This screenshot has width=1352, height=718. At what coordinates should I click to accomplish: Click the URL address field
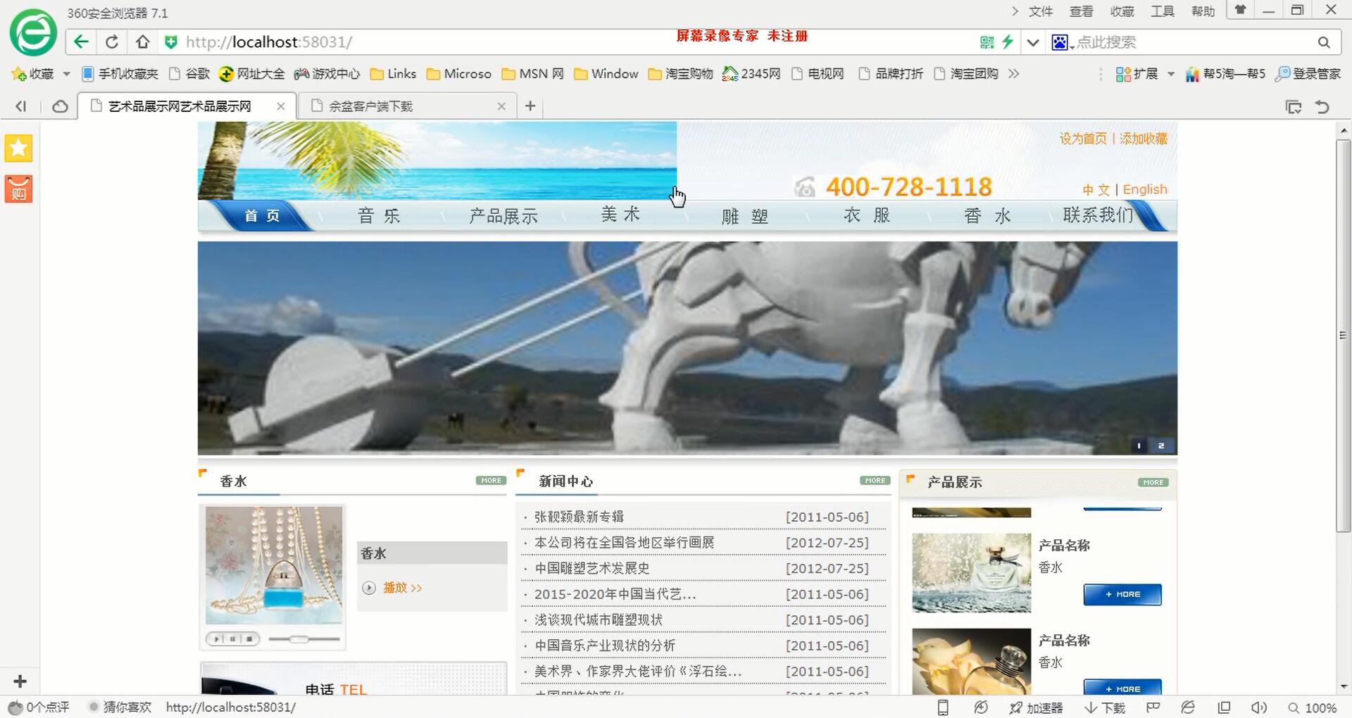point(577,42)
